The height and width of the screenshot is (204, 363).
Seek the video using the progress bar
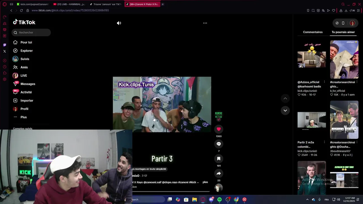click(x=171, y=192)
